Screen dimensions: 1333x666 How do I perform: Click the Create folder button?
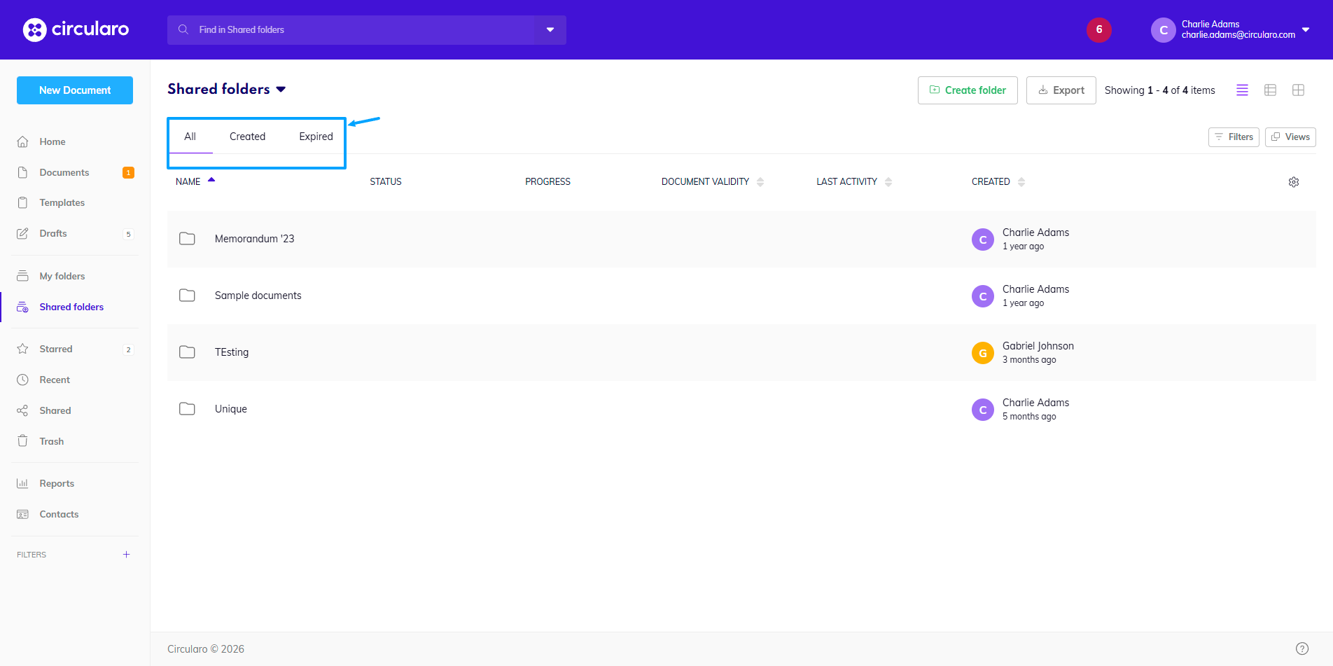(967, 90)
